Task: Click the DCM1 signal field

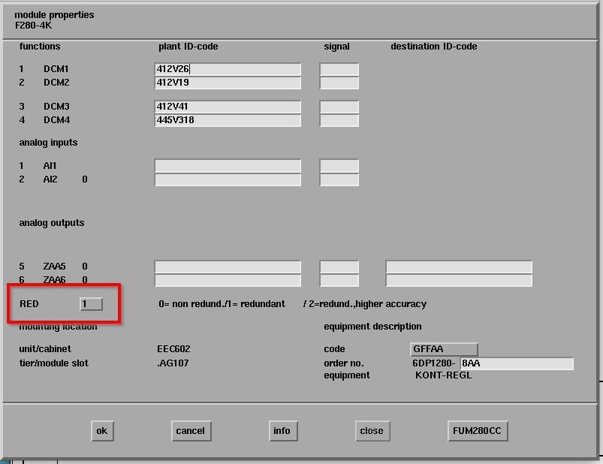Action: coord(339,69)
